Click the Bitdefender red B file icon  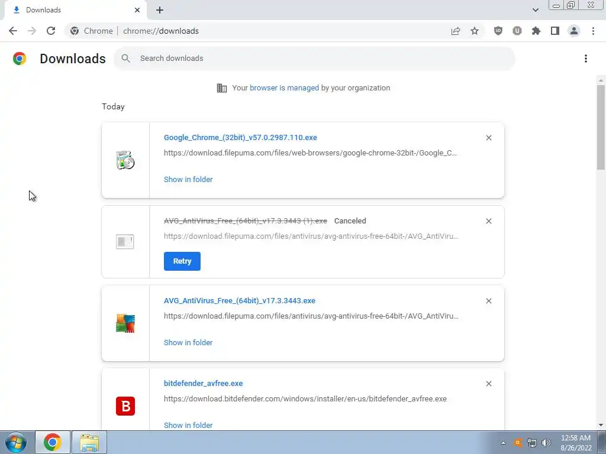tap(125, 406)
